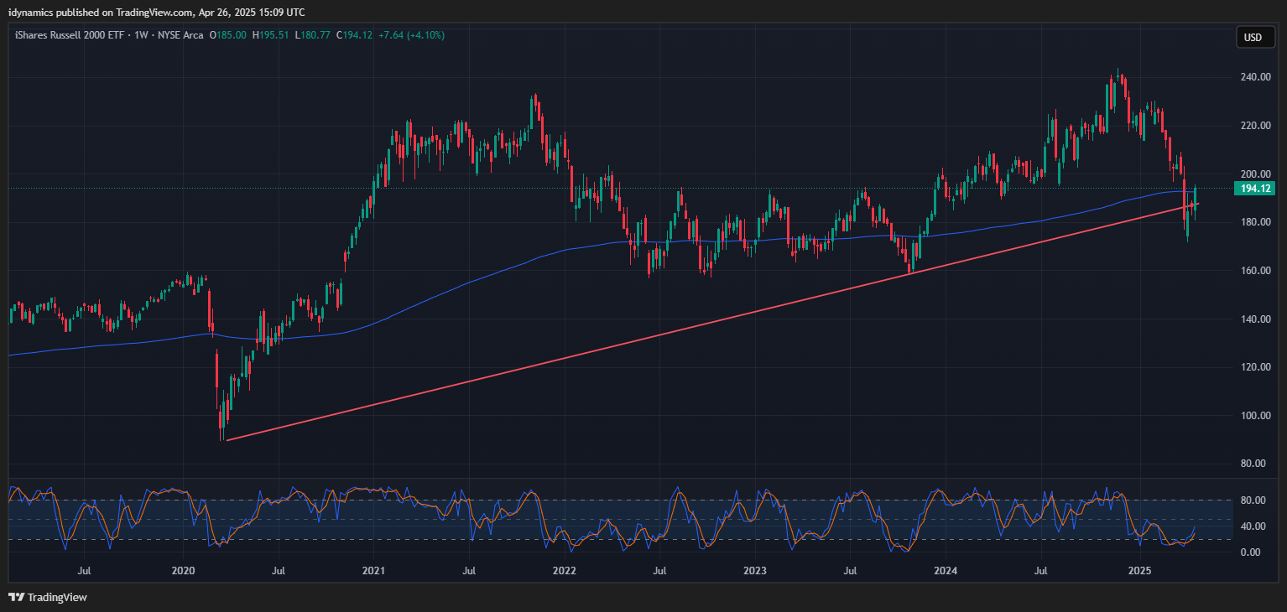
Task: Click the +7.64 (+4.10%) change value
Action: (x=411, y=36)
